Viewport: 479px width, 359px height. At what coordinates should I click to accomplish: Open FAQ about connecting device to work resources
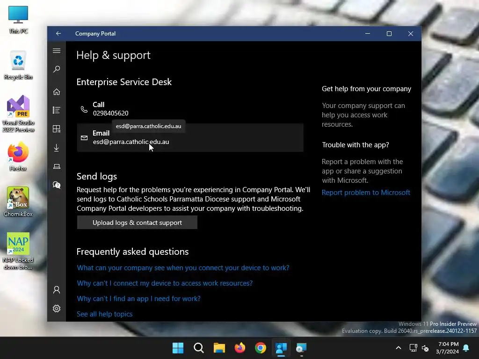pyautogui.click(x=165, y=283)
